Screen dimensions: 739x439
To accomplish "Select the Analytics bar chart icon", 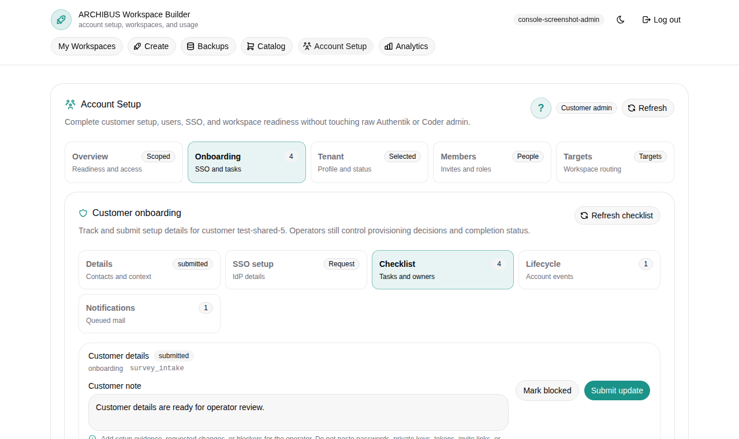I will pyautogui.click(x=388, y=46).
